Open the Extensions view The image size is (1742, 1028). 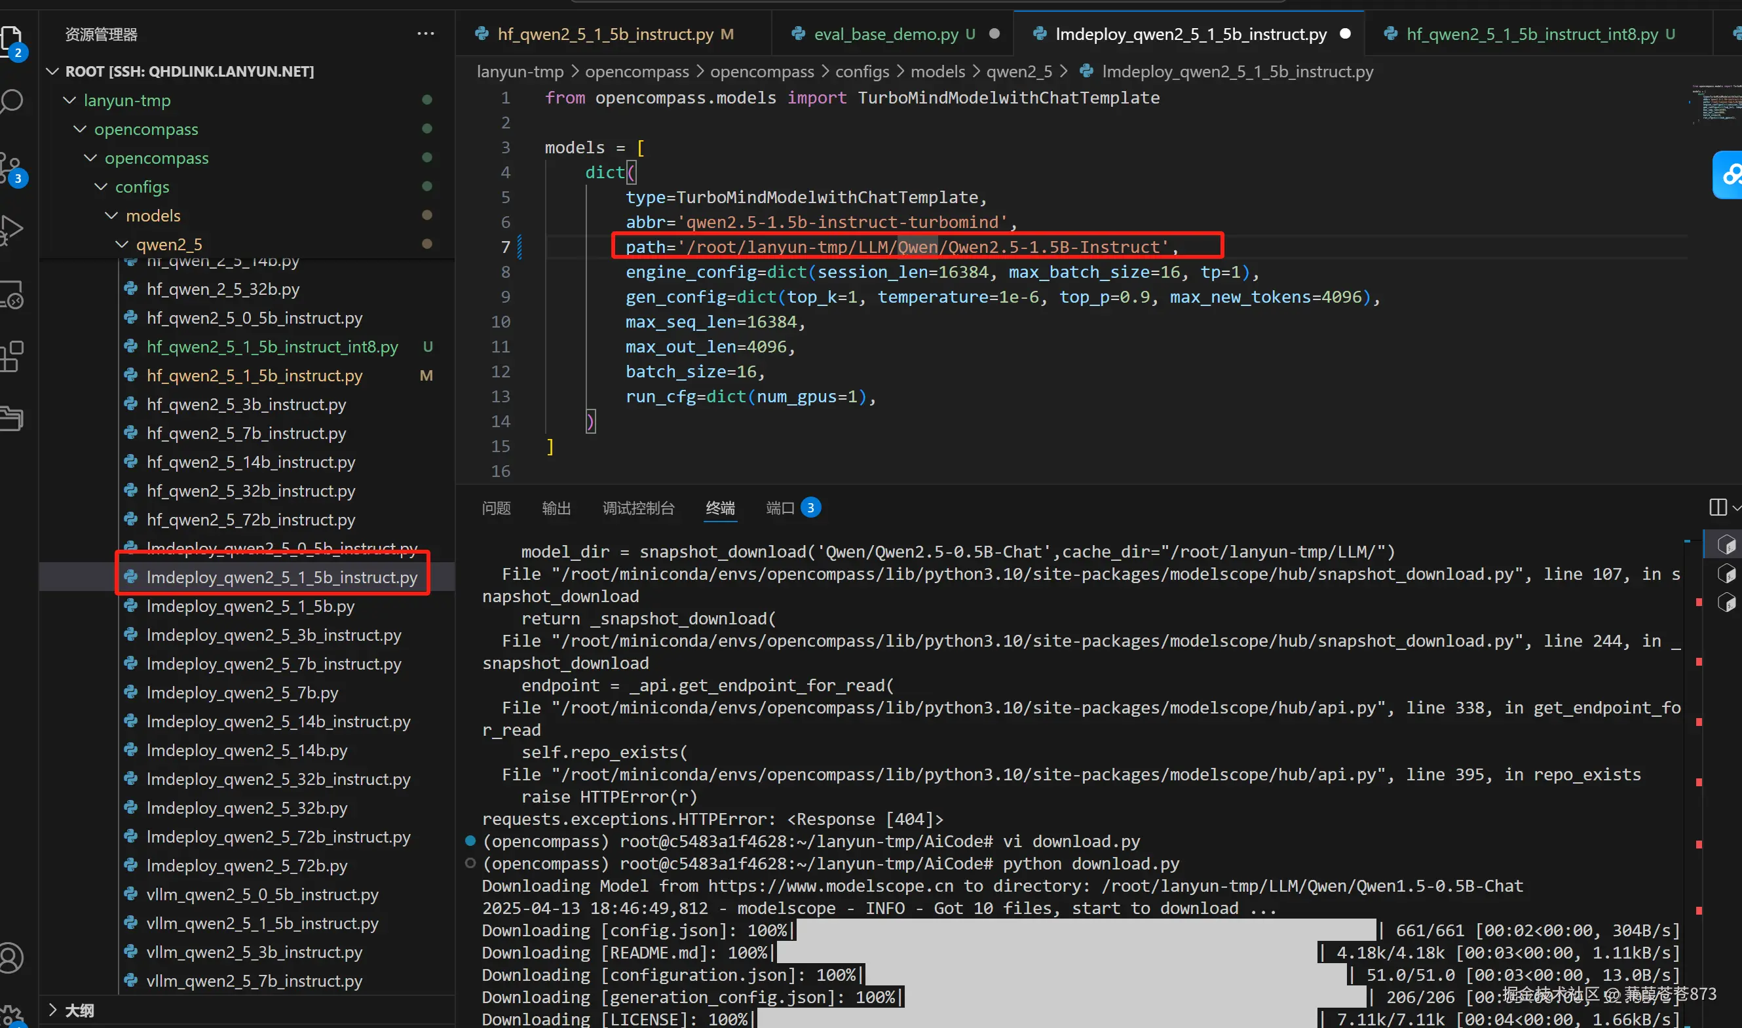[12, 356]
